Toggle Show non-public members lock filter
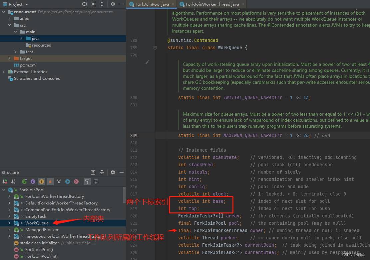370x260 pixels. point(50,181)
